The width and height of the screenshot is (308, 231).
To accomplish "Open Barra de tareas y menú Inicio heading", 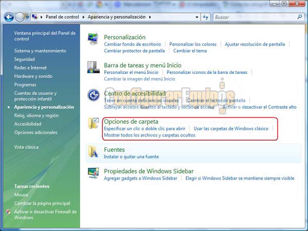I will tap(143, 65).
